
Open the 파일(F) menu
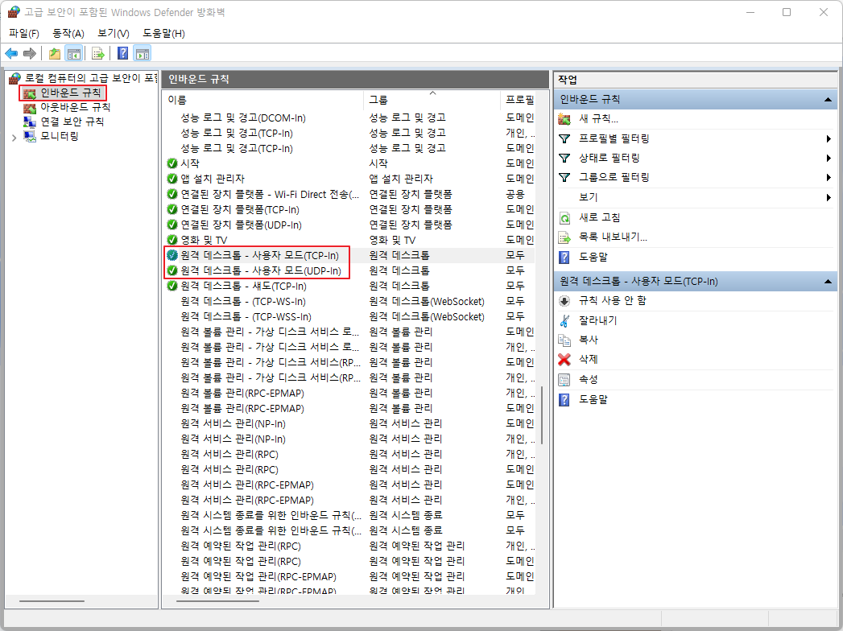(24, 33)
